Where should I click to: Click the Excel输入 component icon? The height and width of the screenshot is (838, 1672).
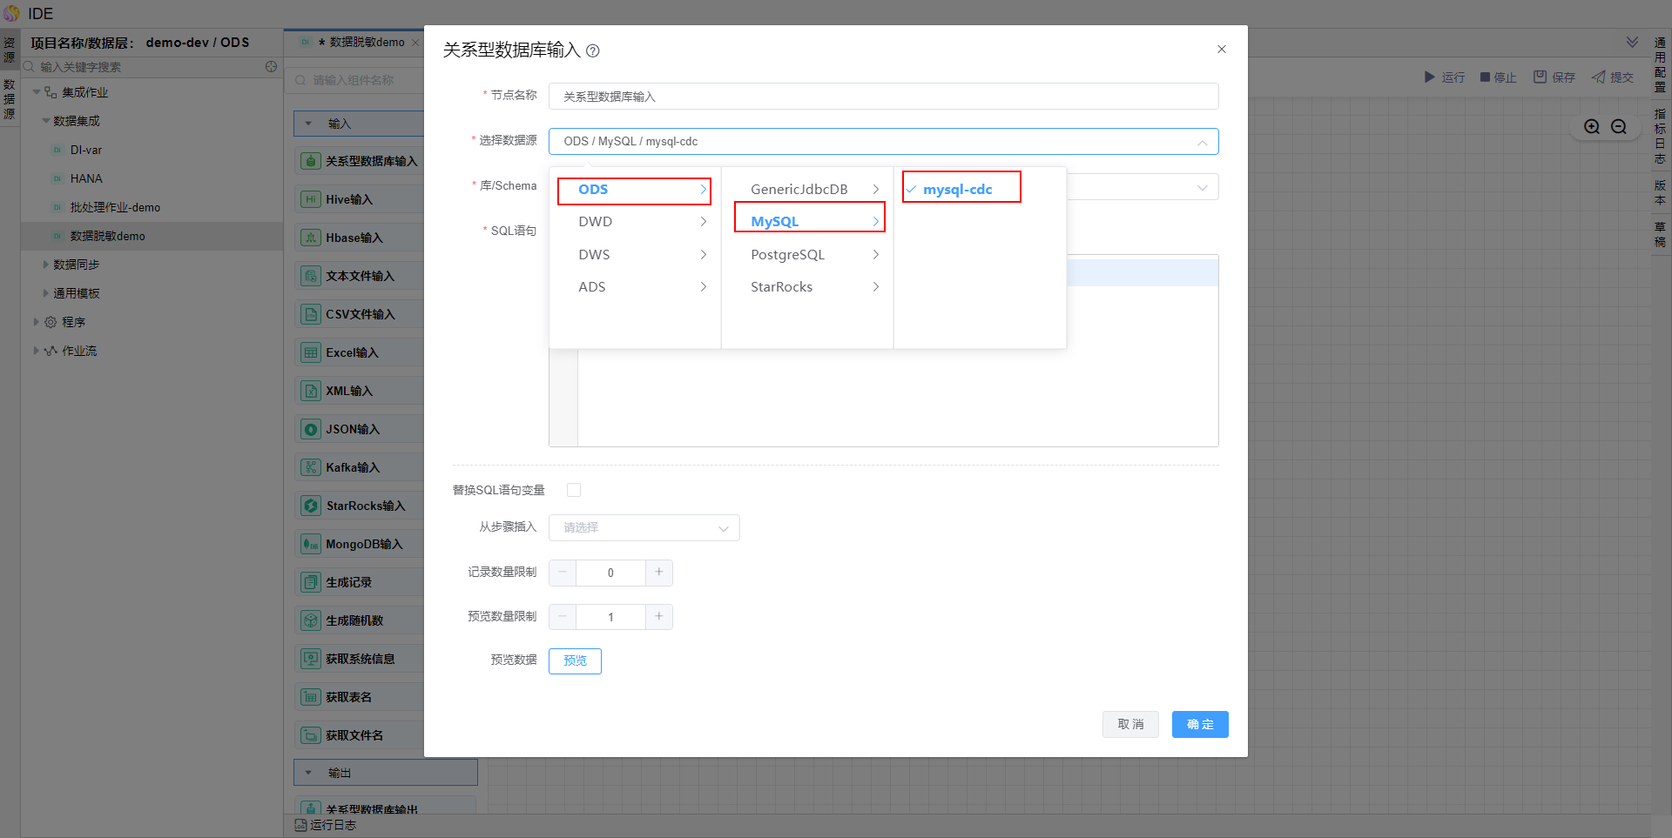(311, 352)
